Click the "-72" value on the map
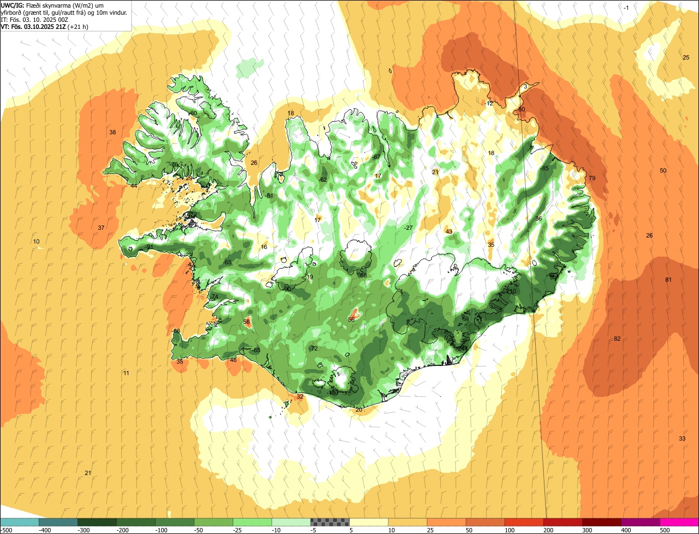Viewport: 699px width, 534px height. point(312,348)
